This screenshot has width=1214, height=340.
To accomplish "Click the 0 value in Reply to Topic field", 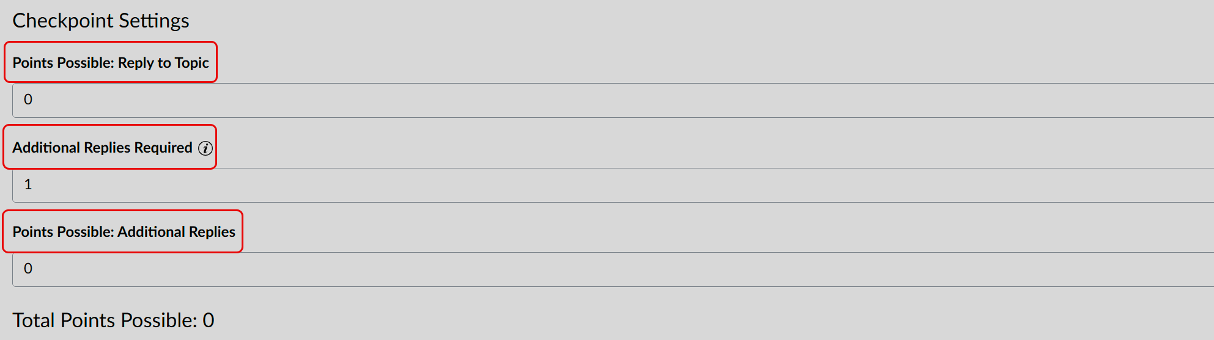I will click(28, 99).
